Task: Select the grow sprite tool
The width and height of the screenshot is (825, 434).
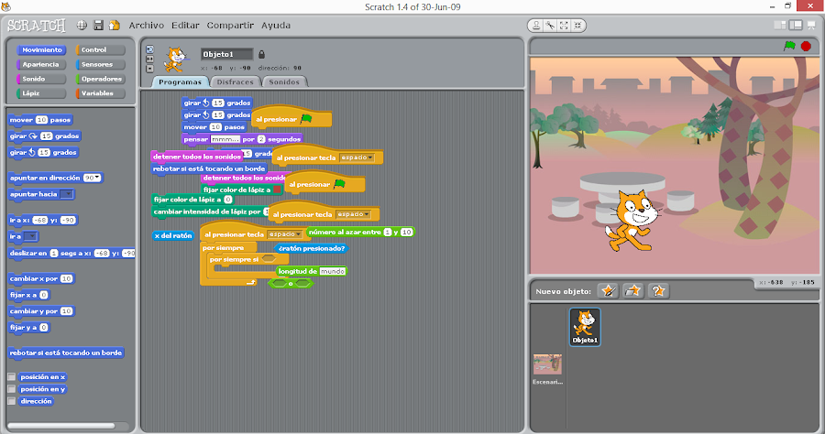Action: (564, 26)
